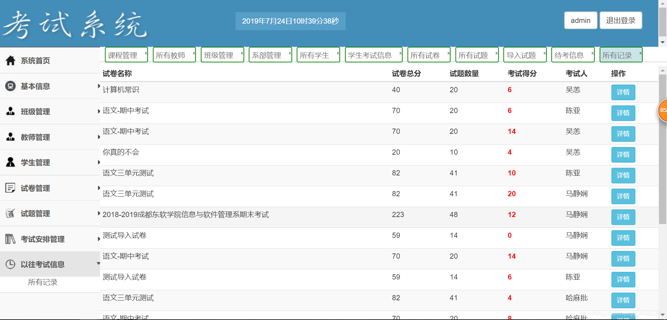Expand the 教师管理 sidebar arrow

click(x=99, y=137)
